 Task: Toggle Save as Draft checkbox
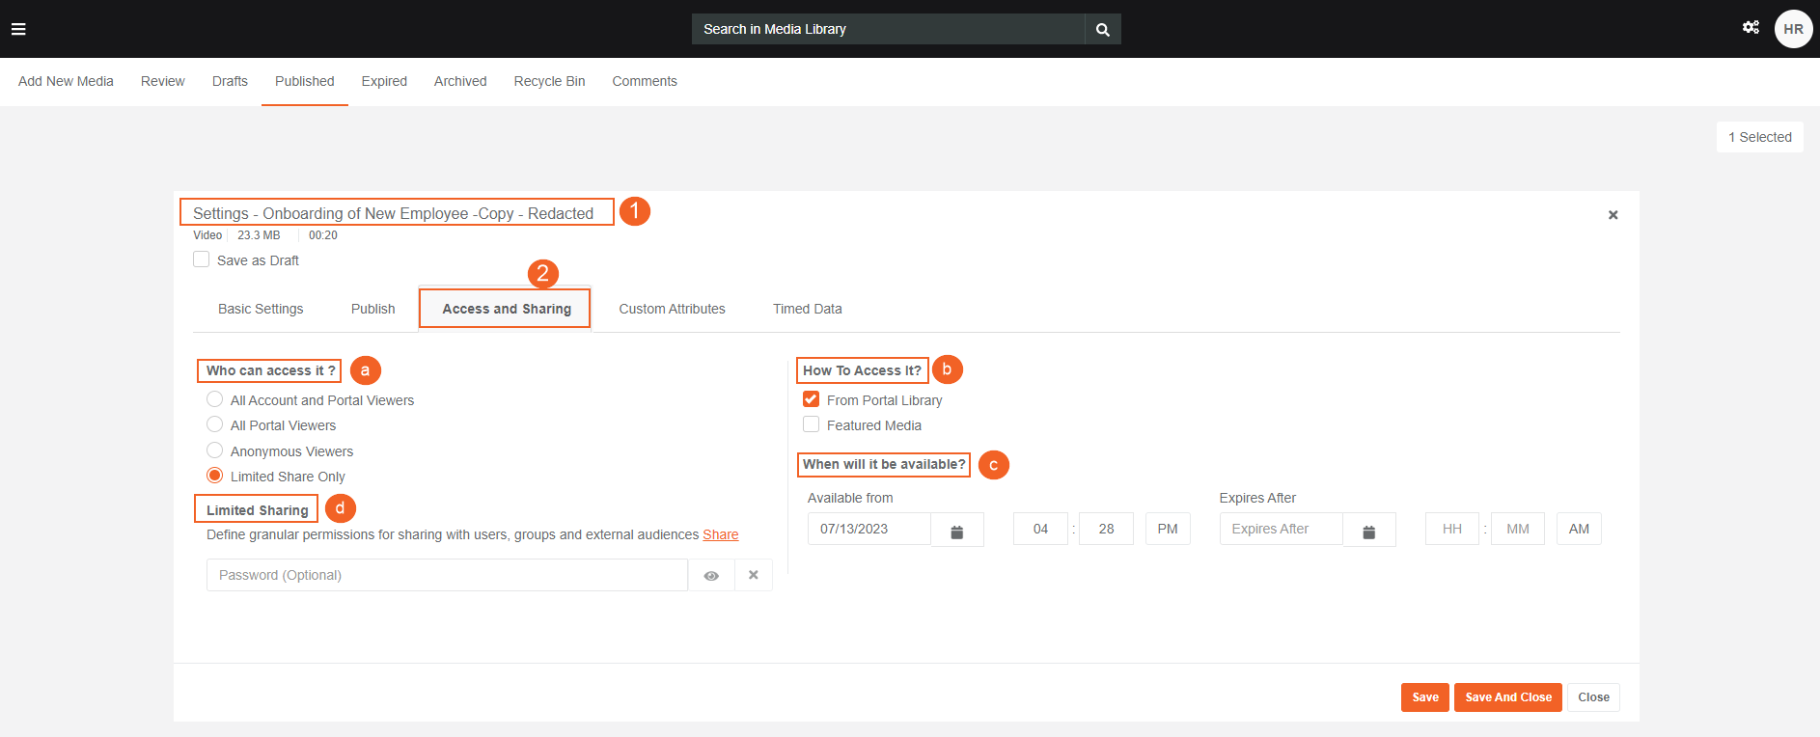tap(202, 259)
